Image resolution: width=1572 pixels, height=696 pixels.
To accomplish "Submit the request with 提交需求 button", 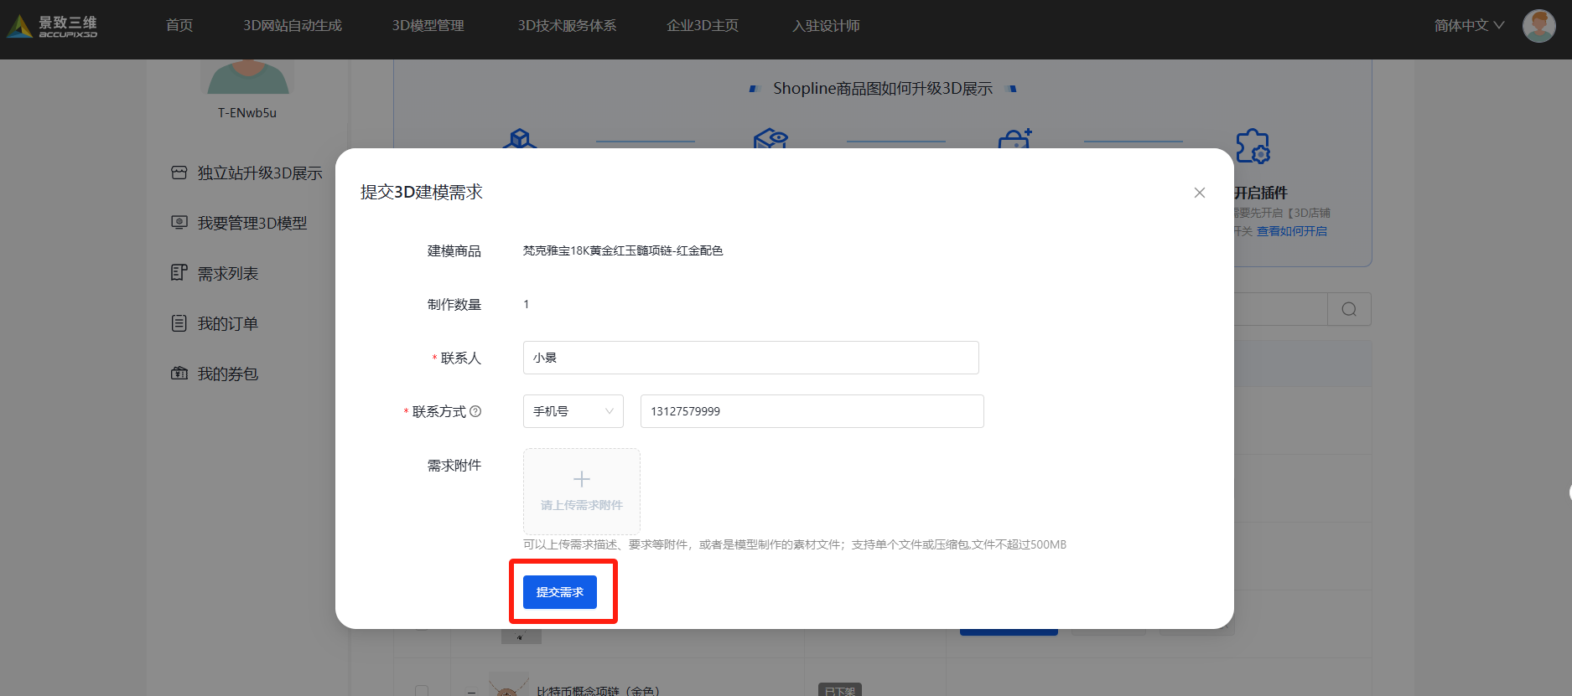I will (560, 592).
